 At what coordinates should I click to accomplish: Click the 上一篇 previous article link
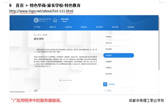point(36,90)
